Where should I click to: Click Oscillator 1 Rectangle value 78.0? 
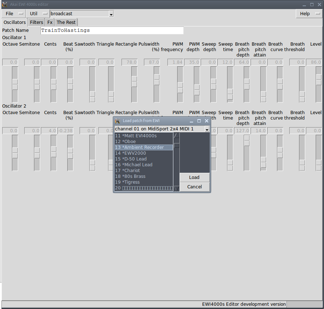pyautogui.click(x=129, y=62)
